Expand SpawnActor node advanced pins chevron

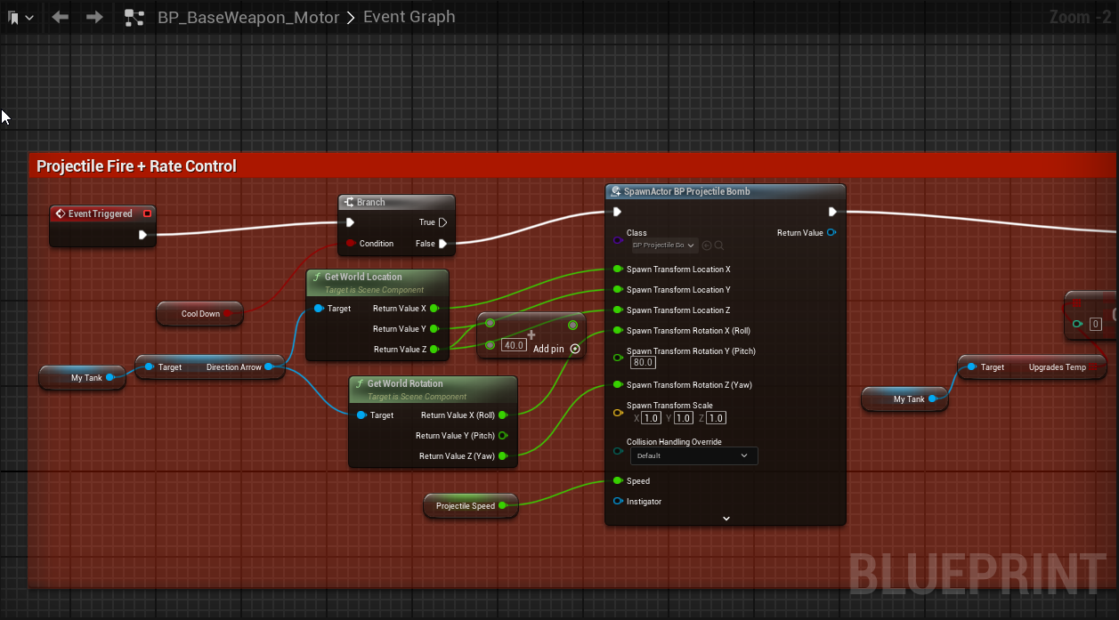(x=726, y=519)
